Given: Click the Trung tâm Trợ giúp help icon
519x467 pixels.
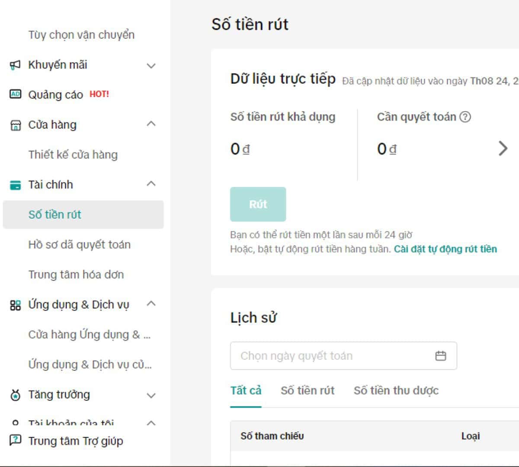Looking at the screenshot, I should (x=15, y=441).
